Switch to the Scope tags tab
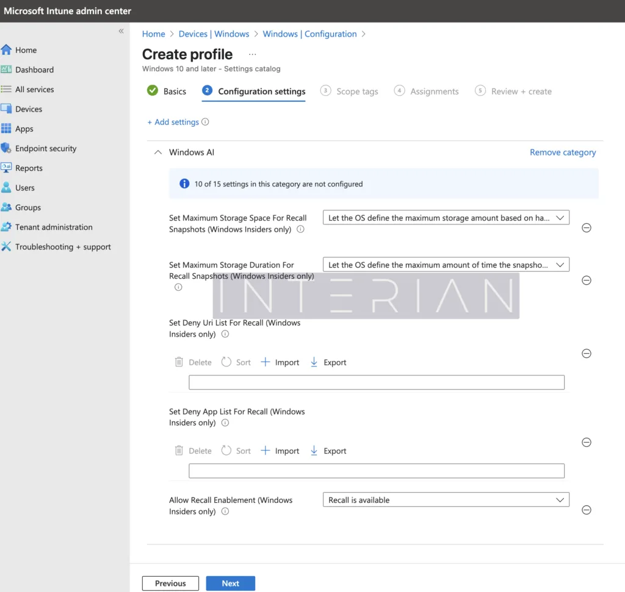625x592 pixels. (x=356, y=91)
